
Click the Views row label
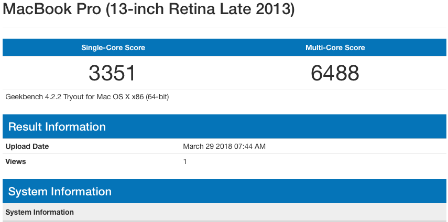[16, 161]
